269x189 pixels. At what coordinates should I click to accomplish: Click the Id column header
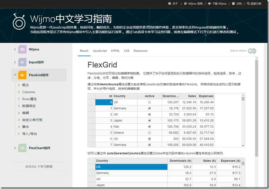click(x=104, y=96)
